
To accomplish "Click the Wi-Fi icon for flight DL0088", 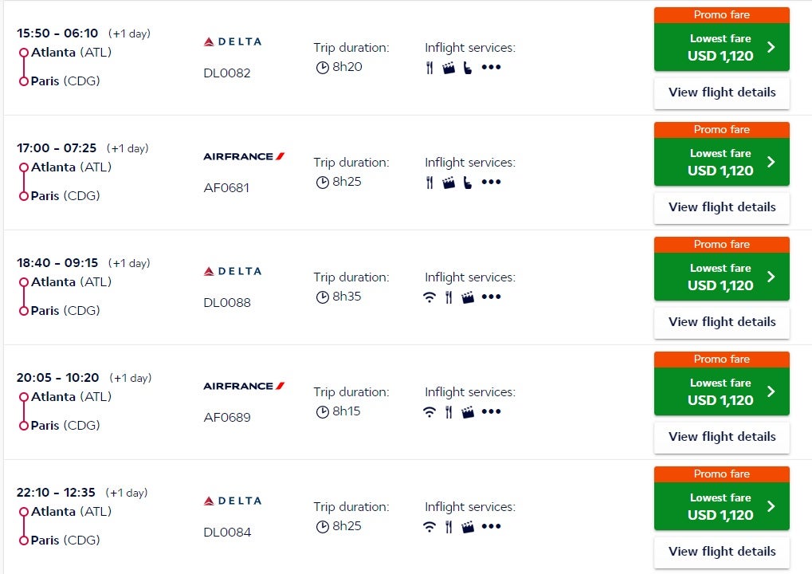I will 430,297.
